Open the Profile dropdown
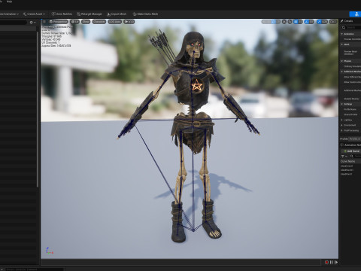This screenshot has height=271, width=361. click(x=355, y=139)
